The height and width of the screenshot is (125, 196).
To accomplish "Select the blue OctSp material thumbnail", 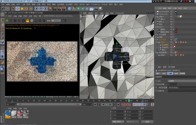I will click(8, 113).
